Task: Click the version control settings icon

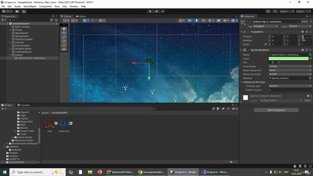Action: click(x=24, y=11)
